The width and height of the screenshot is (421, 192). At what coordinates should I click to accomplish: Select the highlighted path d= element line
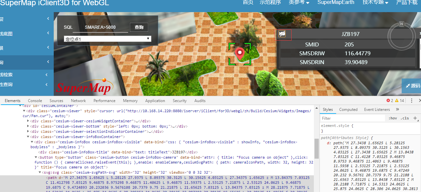click(157, 183)
